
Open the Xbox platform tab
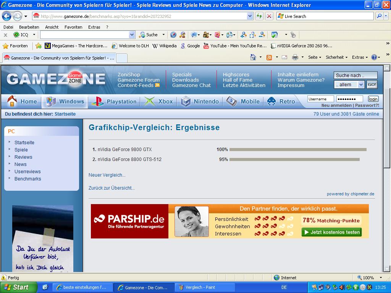[158, 101]
